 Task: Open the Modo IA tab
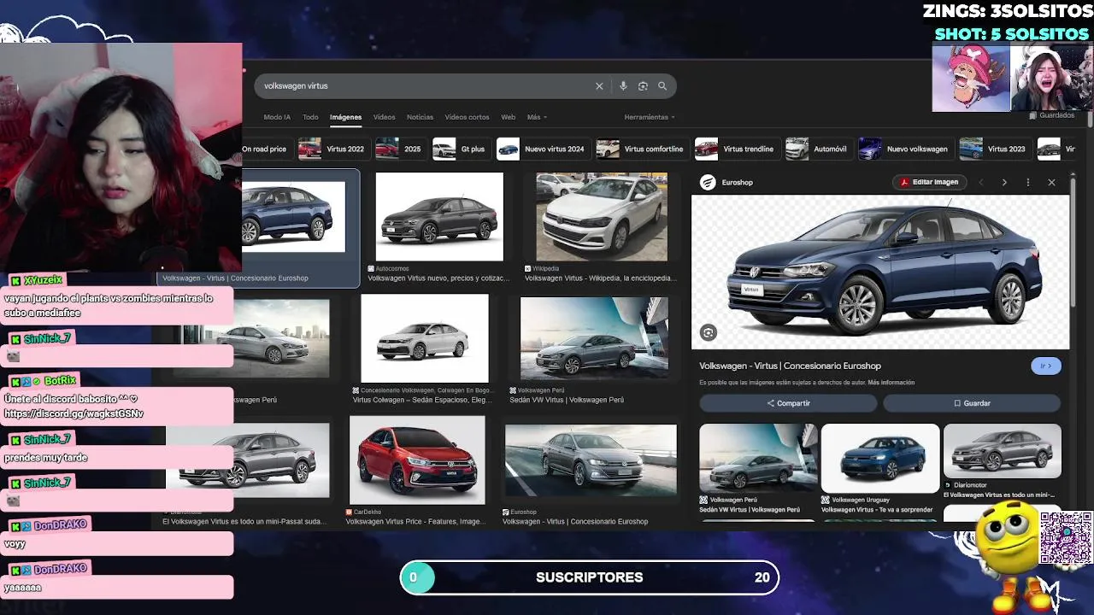point(277,117)
